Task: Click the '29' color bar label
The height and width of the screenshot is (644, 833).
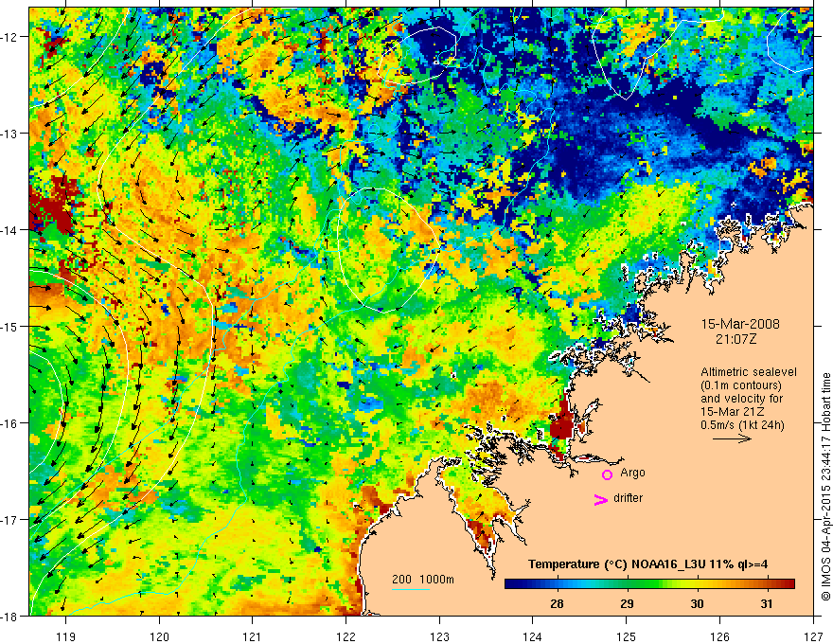Action: [x=627, y=603]
